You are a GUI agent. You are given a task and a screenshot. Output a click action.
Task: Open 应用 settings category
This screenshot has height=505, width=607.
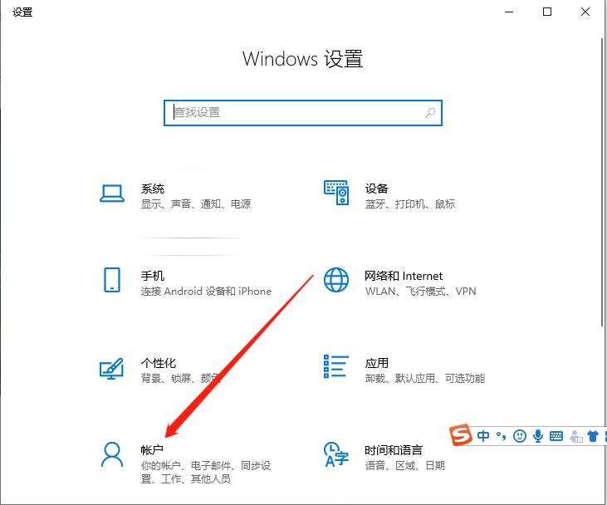pos(377,363)
